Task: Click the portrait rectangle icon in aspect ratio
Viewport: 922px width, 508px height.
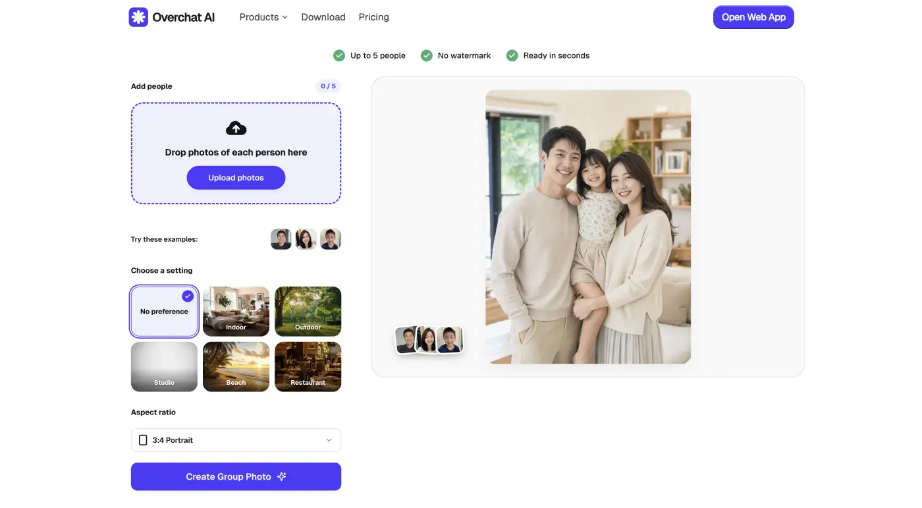Action: [x=143, y=440]
